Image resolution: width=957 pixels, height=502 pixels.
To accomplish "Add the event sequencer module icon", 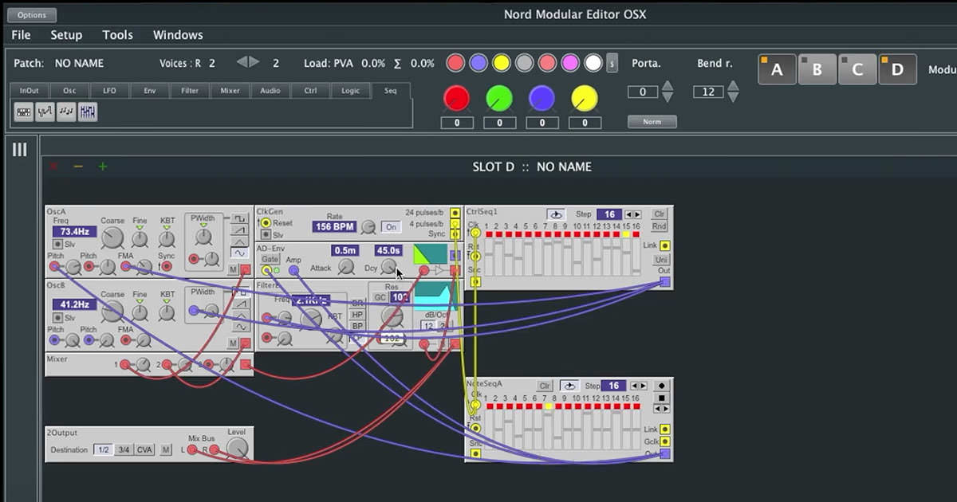I will pyautogui.click(x=24, y=112).
